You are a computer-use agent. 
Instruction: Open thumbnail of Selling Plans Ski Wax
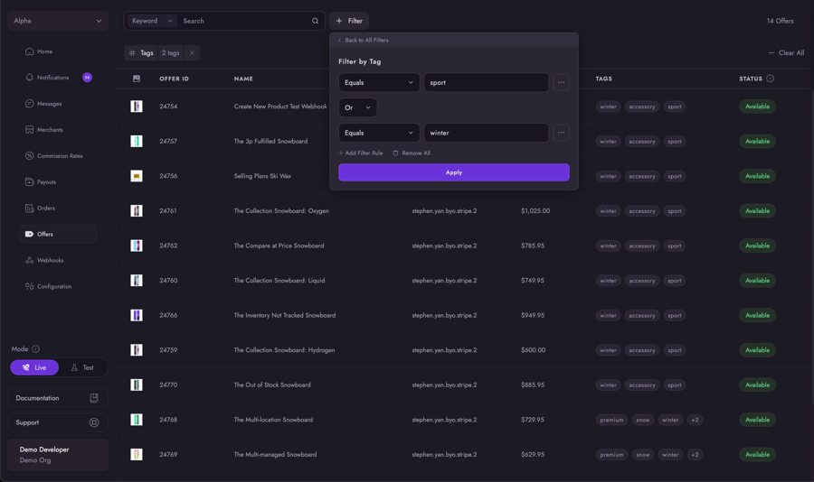click(x=137, y=176)
